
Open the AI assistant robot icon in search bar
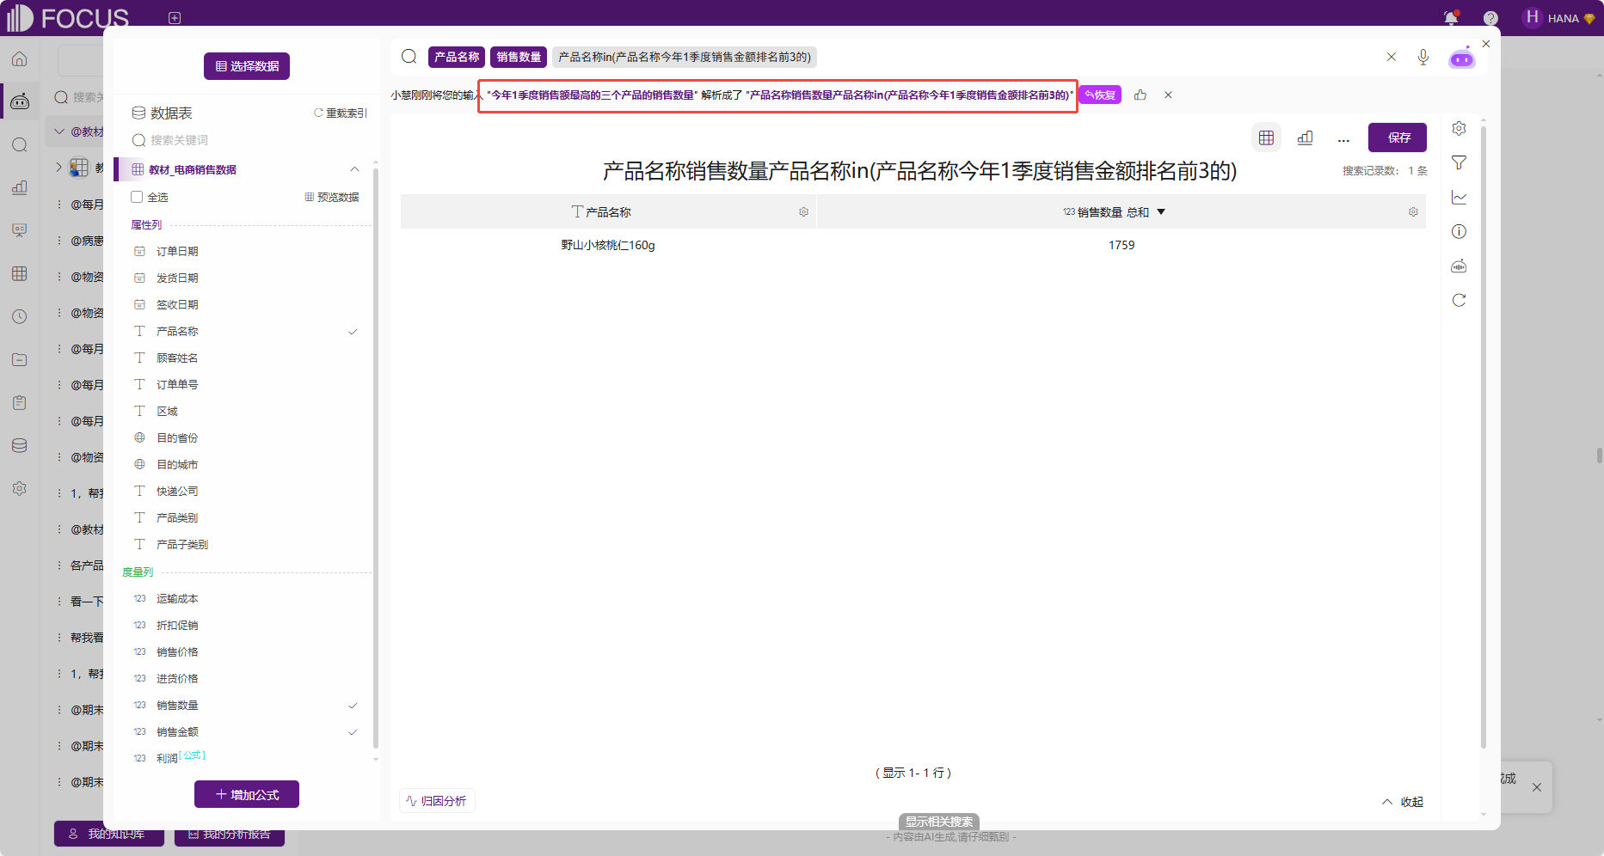1462,58
